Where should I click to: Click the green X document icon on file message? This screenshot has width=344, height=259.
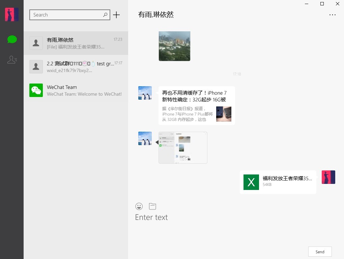251,182
